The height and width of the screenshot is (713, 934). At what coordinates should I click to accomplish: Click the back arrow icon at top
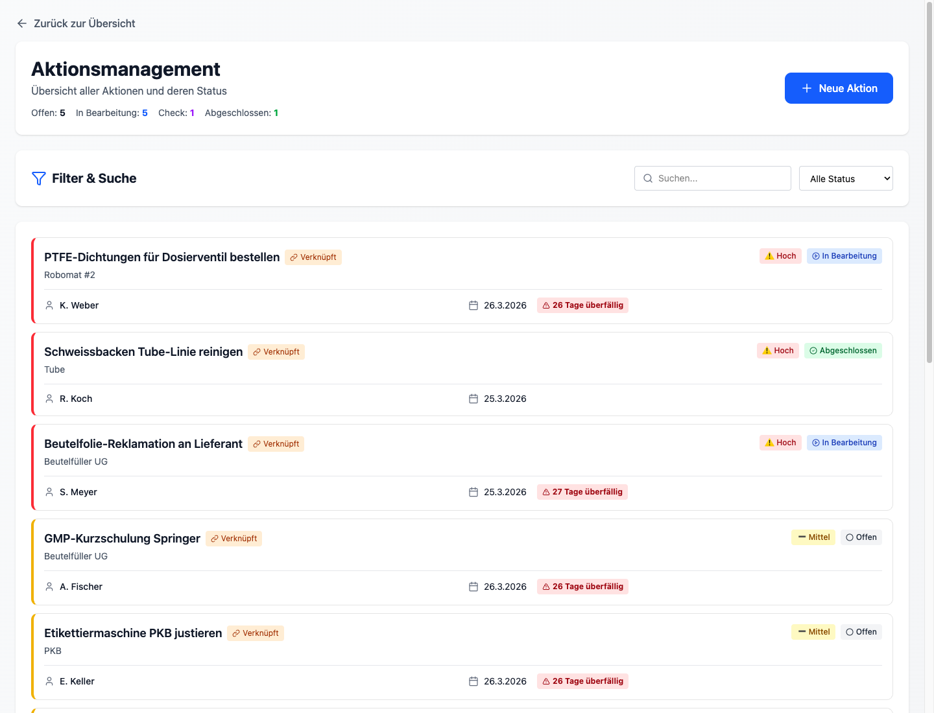click(22, 23)
